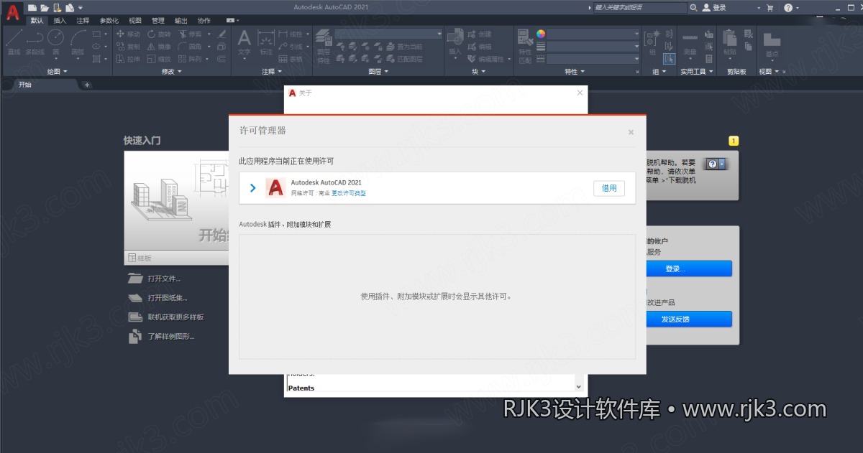Select the 圆弧 (Arc) tool

point(78,42)
